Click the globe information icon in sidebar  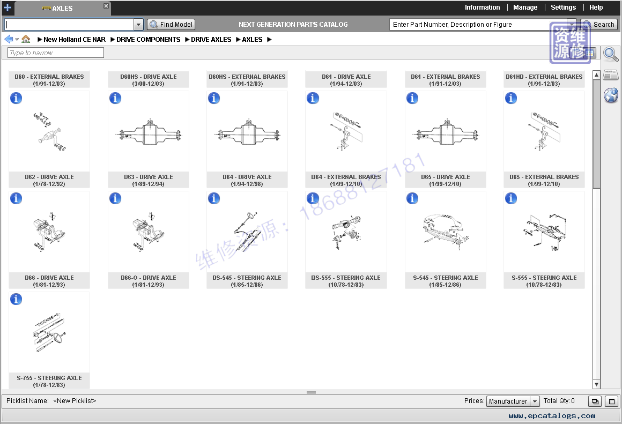611,95
